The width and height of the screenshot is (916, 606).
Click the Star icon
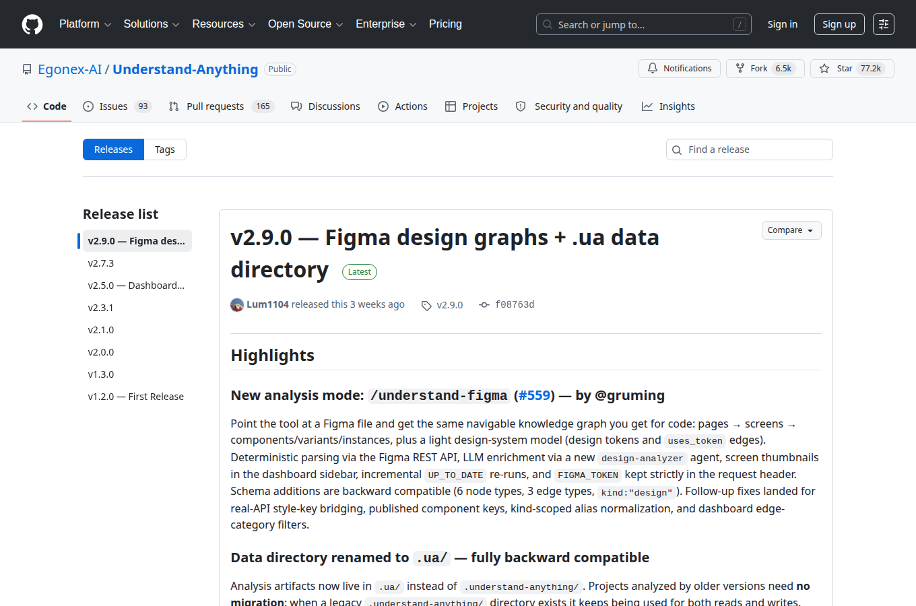[824, 69]
